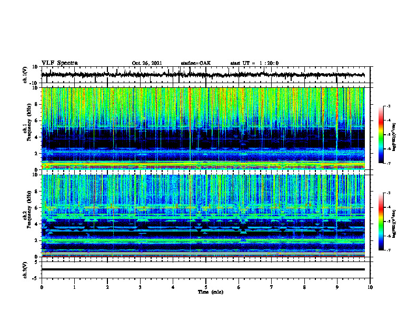
Task: Click time axis tick label "0"
Action: tap(42, 287)
